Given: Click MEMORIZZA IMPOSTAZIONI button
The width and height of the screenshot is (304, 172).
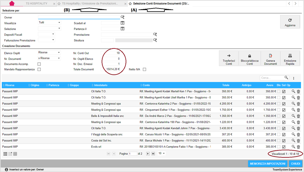Looking at the screenshot, I should click(x=267, y=164).
